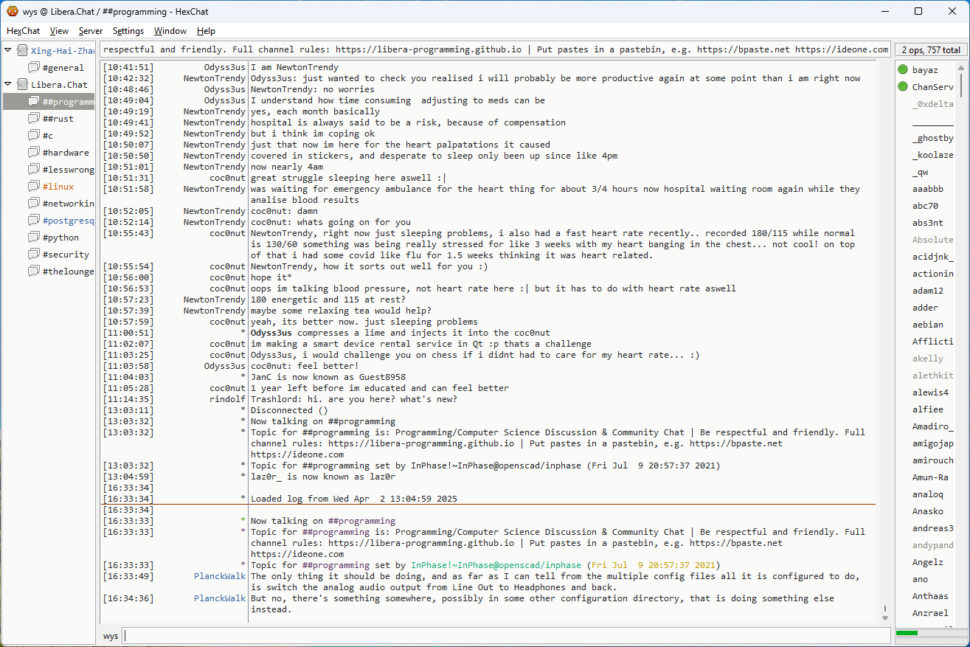
Task: Click the server icon for Xing-Hai-Zhan network
Action: tap(22, 51)
